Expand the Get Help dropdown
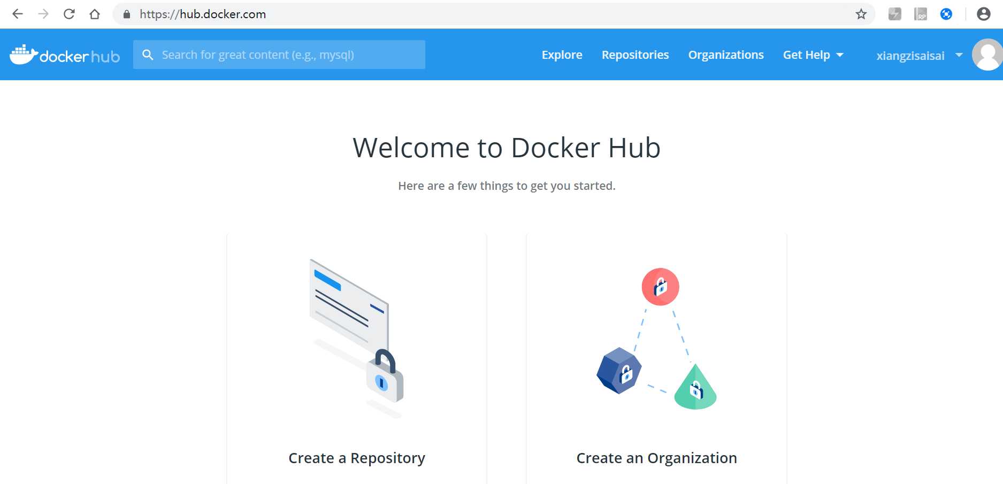1003x484 pixels. click(x=813, y=55)
